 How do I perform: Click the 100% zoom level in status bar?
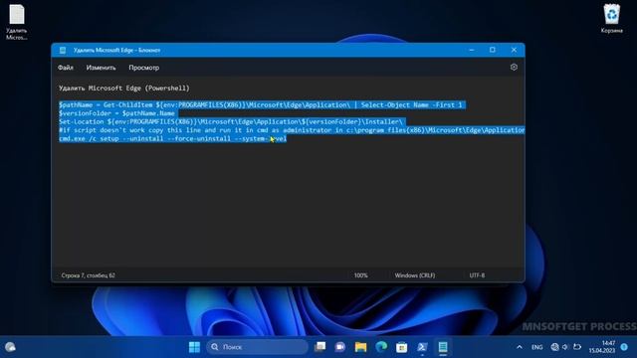(360, 275)
